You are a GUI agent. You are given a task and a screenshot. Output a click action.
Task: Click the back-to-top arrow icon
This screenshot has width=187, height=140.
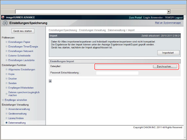pyautogui.click(x=50, y=81)
